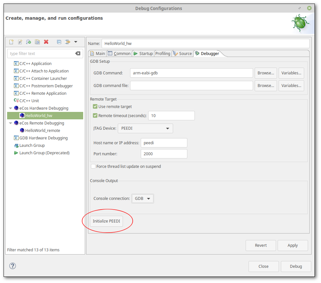
Task: Duplicate the selected launch configuration
Action: tap(37, 42)
